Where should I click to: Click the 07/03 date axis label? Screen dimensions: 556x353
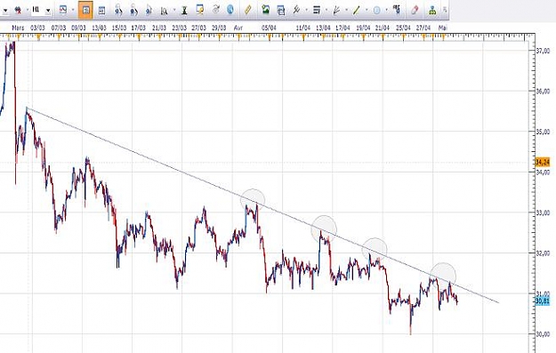(x=58, y=28)
